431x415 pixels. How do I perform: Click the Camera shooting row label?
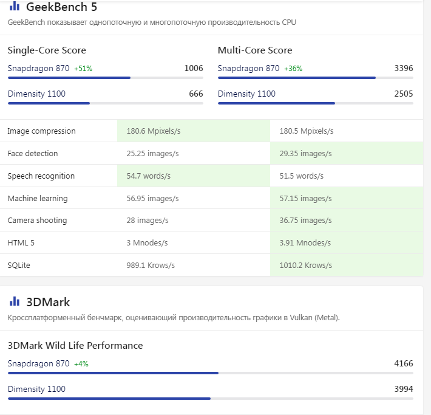[38, 221]
